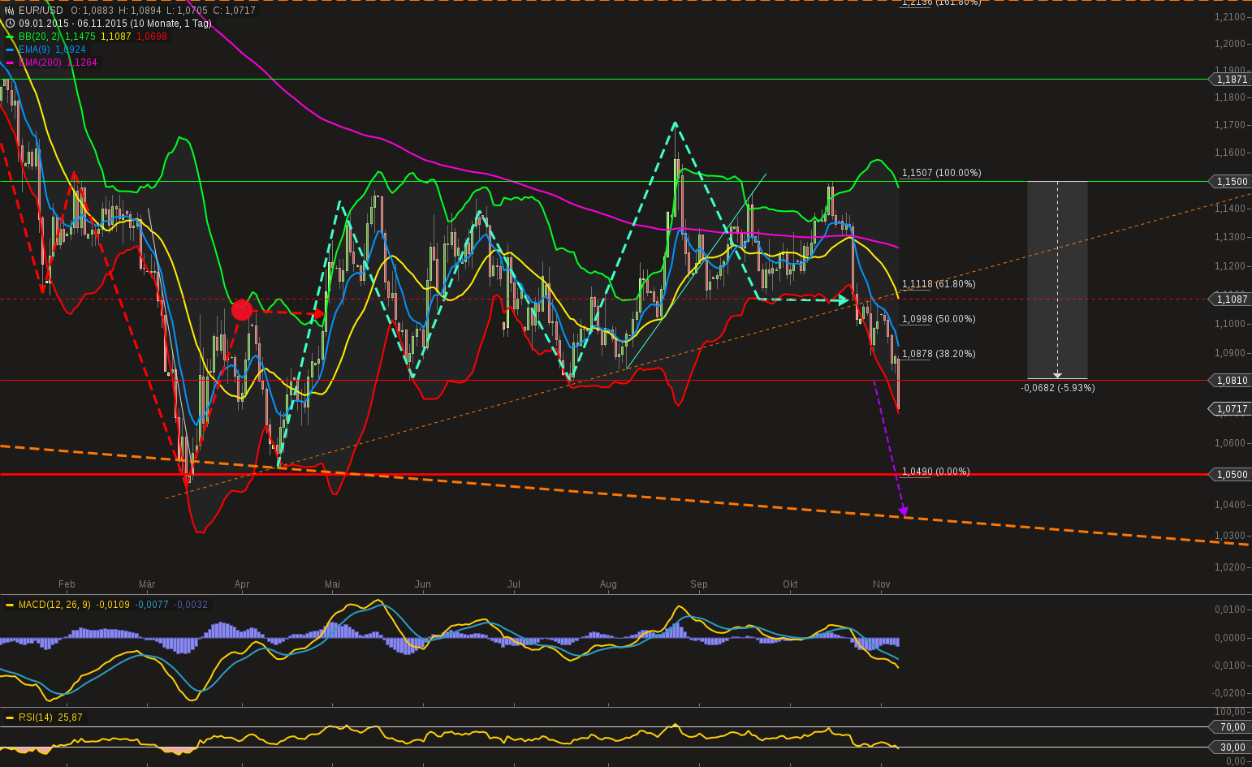The width and height of the screenshot is (1252, 767).
Task: Click the red circle marker near April
Action: click(x=242, y=310)
